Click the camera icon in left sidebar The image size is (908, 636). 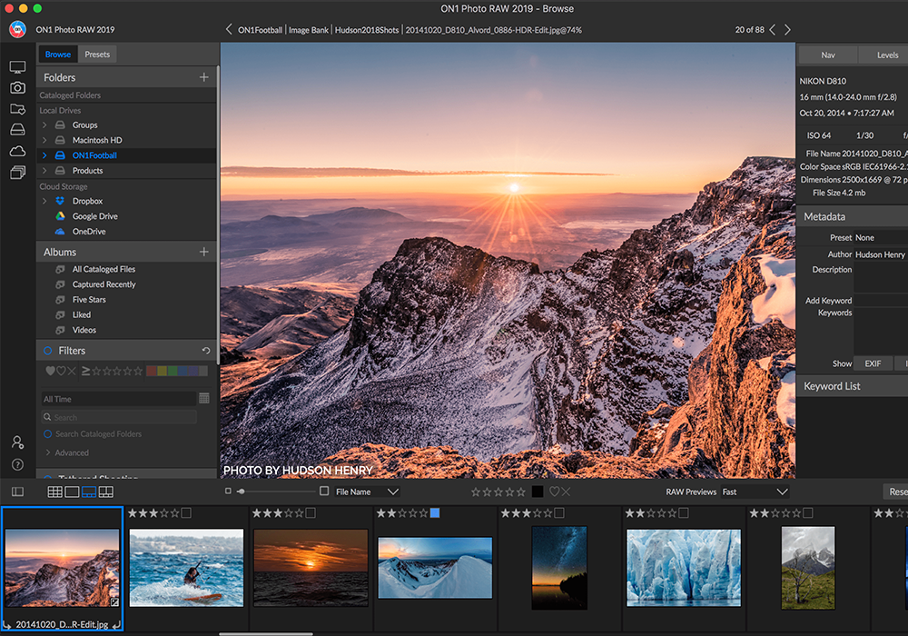(x=17, y=87)
